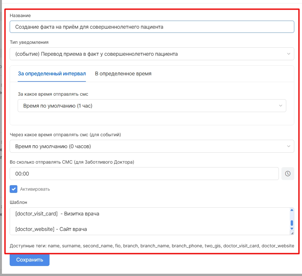
Task: Switch to 'В определенное время' tab
Action: [x=123, y=74]
